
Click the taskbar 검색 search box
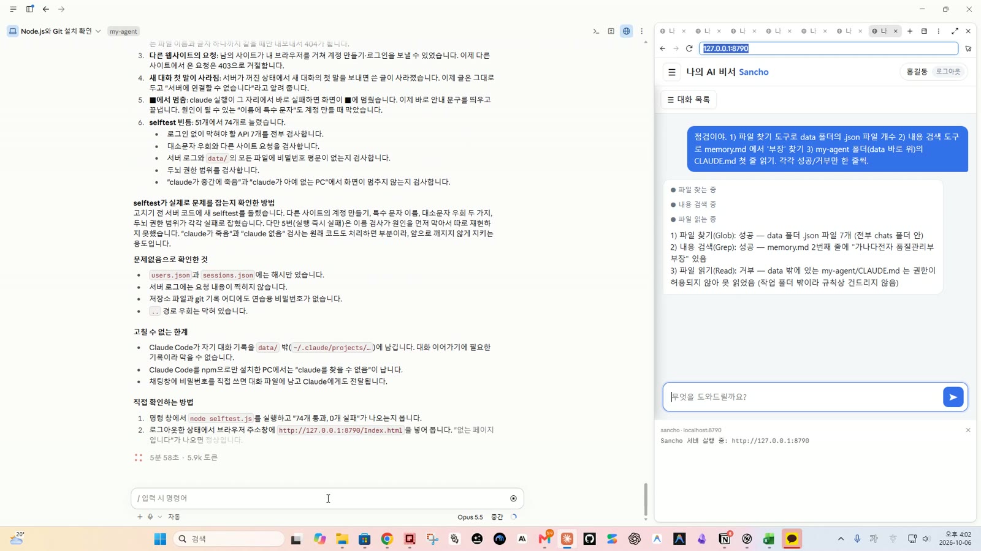(229, 539)
